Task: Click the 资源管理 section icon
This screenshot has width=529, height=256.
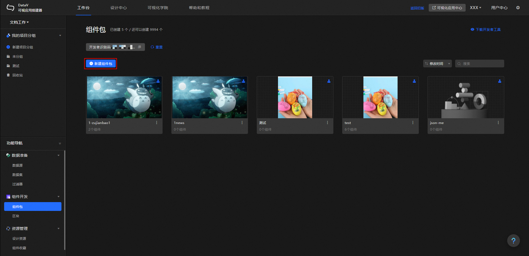Action: [8, 229]
